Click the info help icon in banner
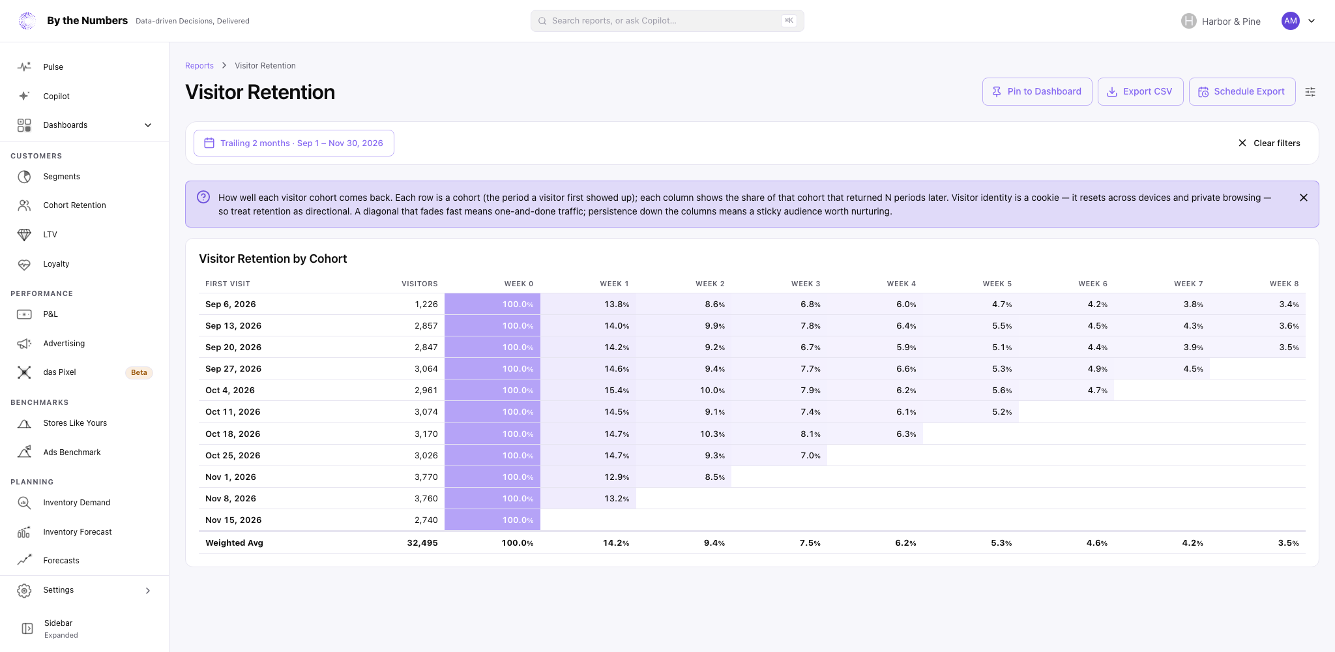The width and height of the screenshot is (1335, 652). point(203,197)
